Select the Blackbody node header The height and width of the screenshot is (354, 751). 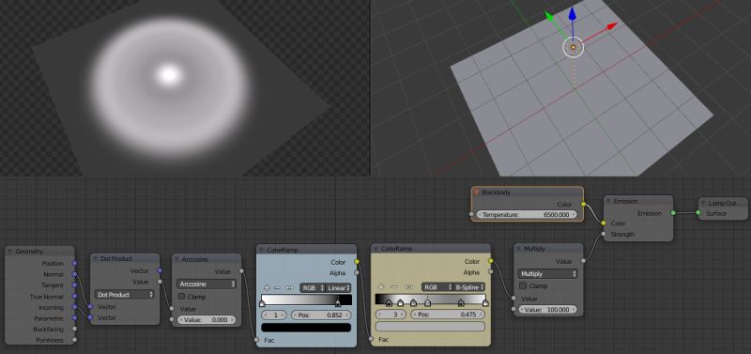pyautogui.click(x=528, y=192)
